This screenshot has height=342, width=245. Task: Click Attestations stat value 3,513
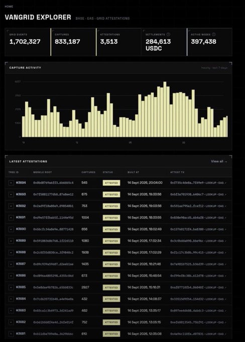[109, 41]
